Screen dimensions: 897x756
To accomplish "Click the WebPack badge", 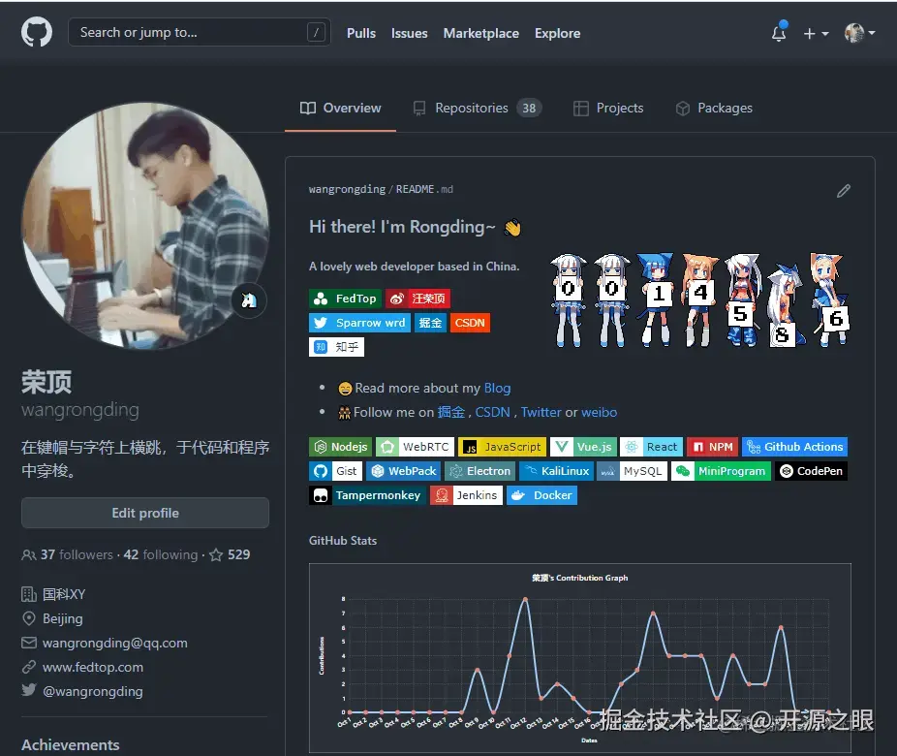I will click(403, 471).
